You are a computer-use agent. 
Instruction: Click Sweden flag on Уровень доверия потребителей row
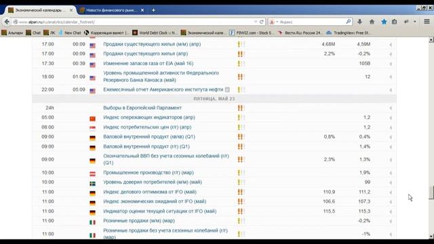coord(92,184)
